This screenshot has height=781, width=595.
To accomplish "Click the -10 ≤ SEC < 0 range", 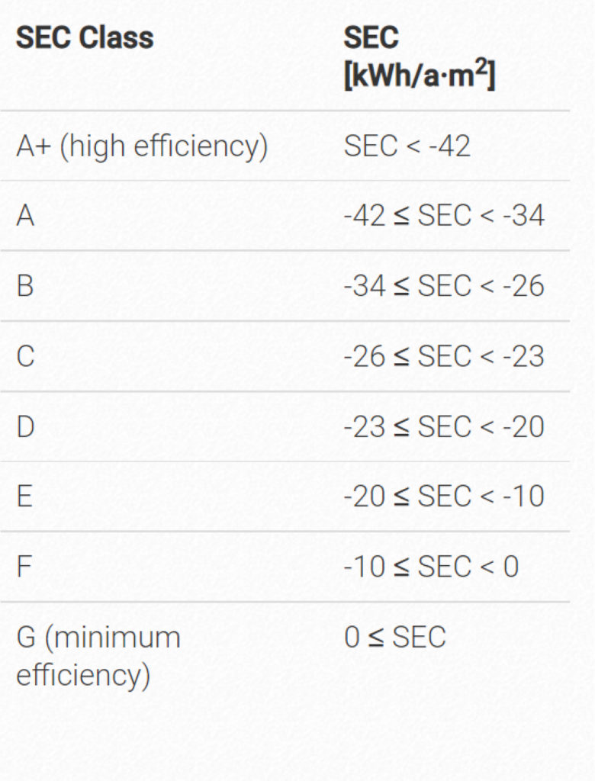I will (431, 567).
